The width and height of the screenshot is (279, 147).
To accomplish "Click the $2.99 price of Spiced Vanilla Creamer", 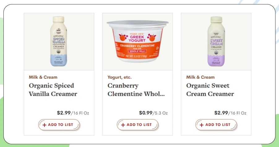I will [64, 113].
